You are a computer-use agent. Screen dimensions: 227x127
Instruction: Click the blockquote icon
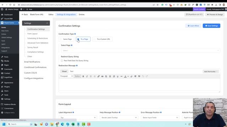coord(103,76)
